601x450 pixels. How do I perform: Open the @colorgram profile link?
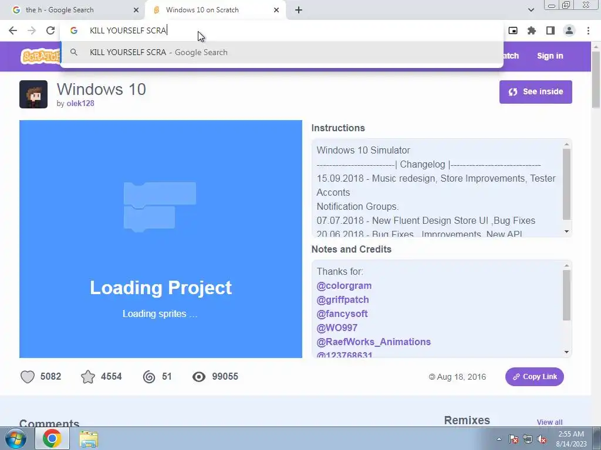pos(344,286)
